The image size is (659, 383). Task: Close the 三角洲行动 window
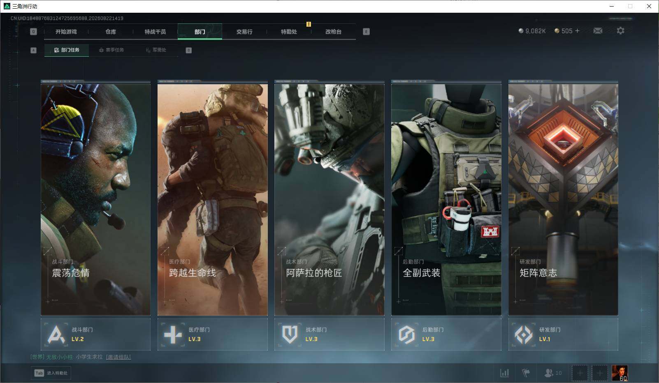[x=649, y=6]
